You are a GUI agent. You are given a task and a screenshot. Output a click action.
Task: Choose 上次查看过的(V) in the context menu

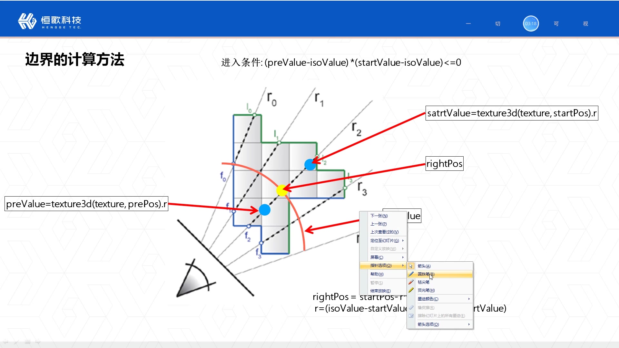point(383,232)
